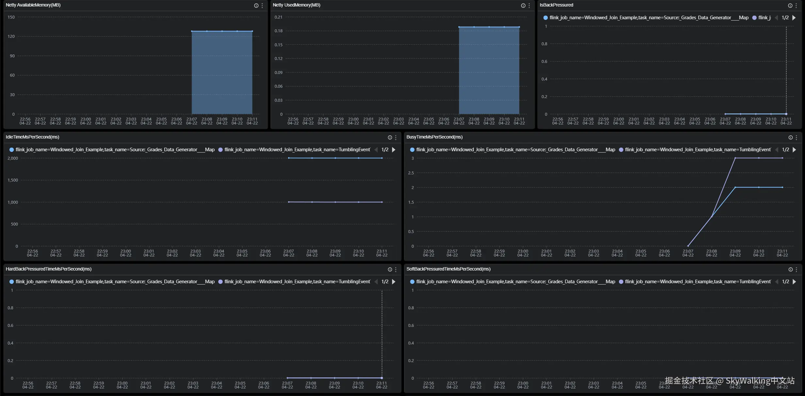Viewport: 805px width, 396px height.
Task: Open kebab menu of HardBackPressuredTimeMsPerSecond panel
Action: (396, 270)
